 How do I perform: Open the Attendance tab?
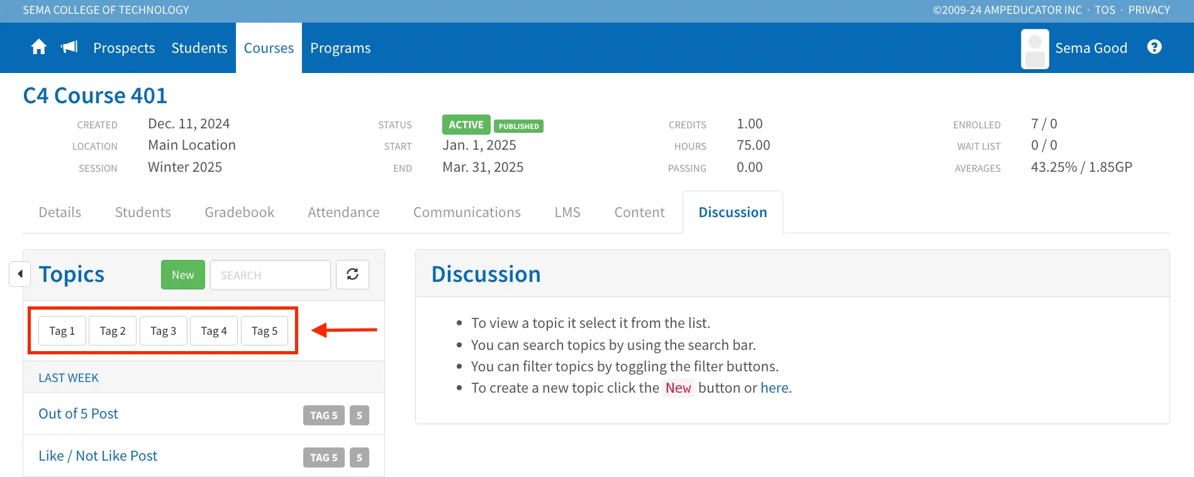click(x=343, y=212)
